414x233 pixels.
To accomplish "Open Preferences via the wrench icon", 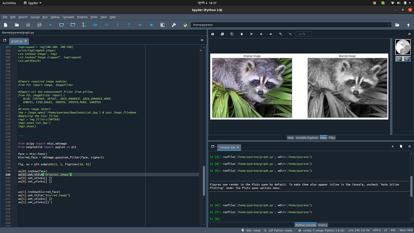I will pos(174,25).
